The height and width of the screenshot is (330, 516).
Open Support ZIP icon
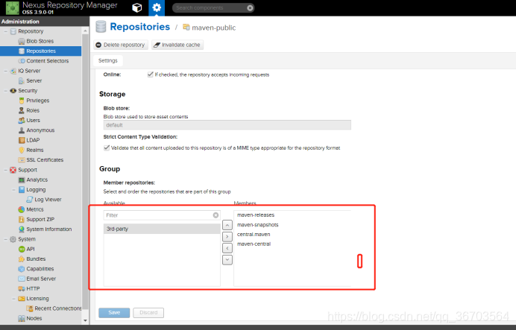click(22, 219)
